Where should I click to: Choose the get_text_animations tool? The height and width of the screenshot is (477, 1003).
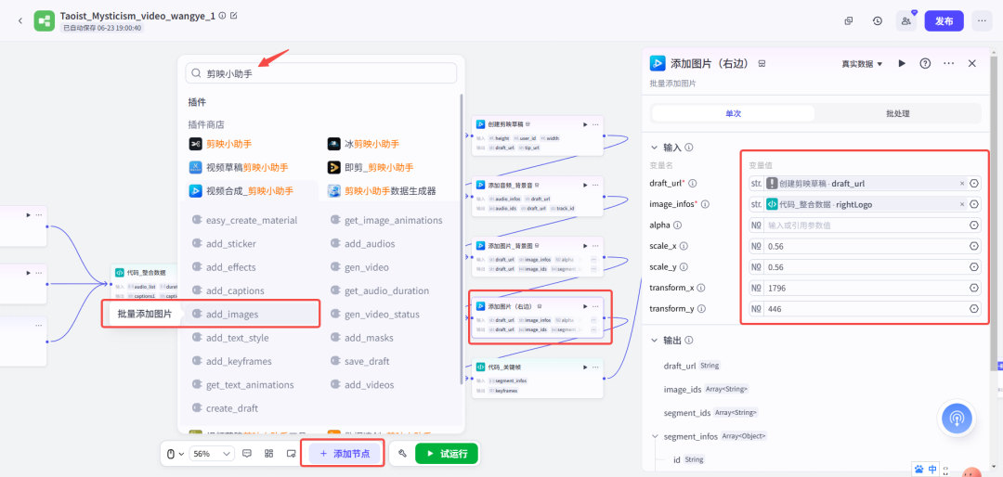249,385
